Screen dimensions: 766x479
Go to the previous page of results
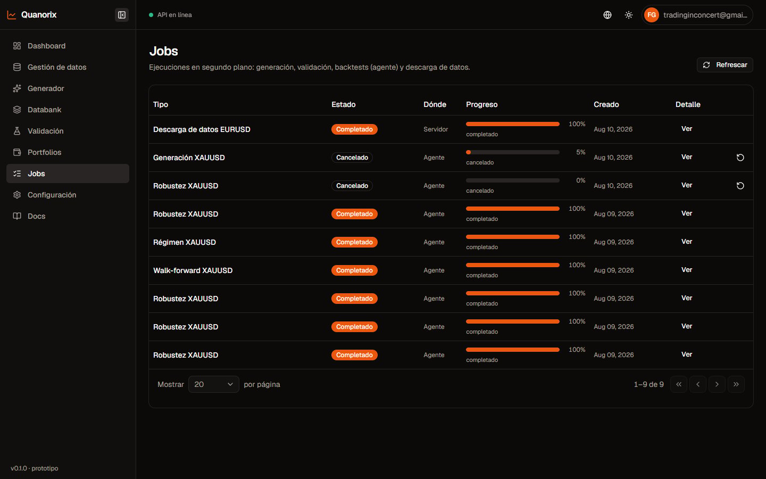point(698,384)
